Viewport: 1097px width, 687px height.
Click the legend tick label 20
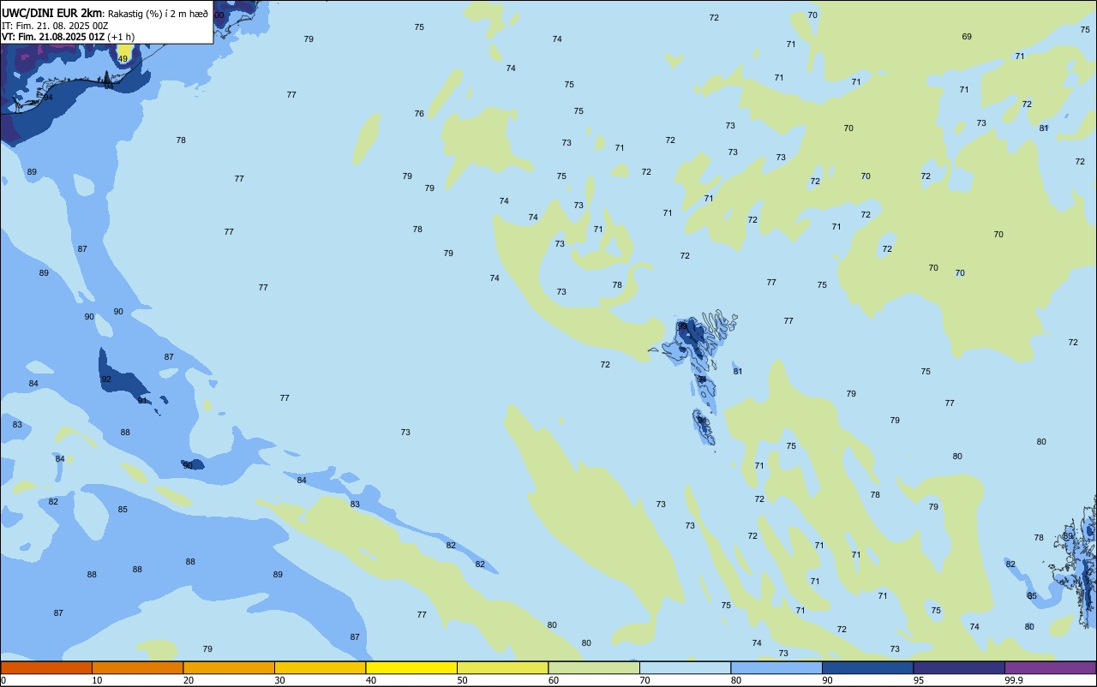[x=188, y=680]
